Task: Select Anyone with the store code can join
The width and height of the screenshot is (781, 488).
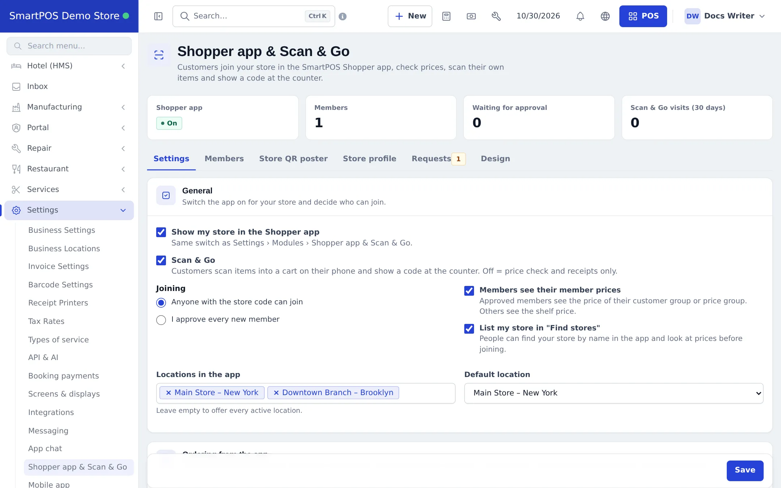Action: 161,303
